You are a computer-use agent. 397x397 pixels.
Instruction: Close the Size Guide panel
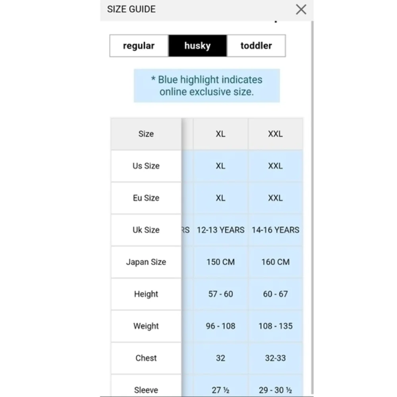tap(301, 10)
